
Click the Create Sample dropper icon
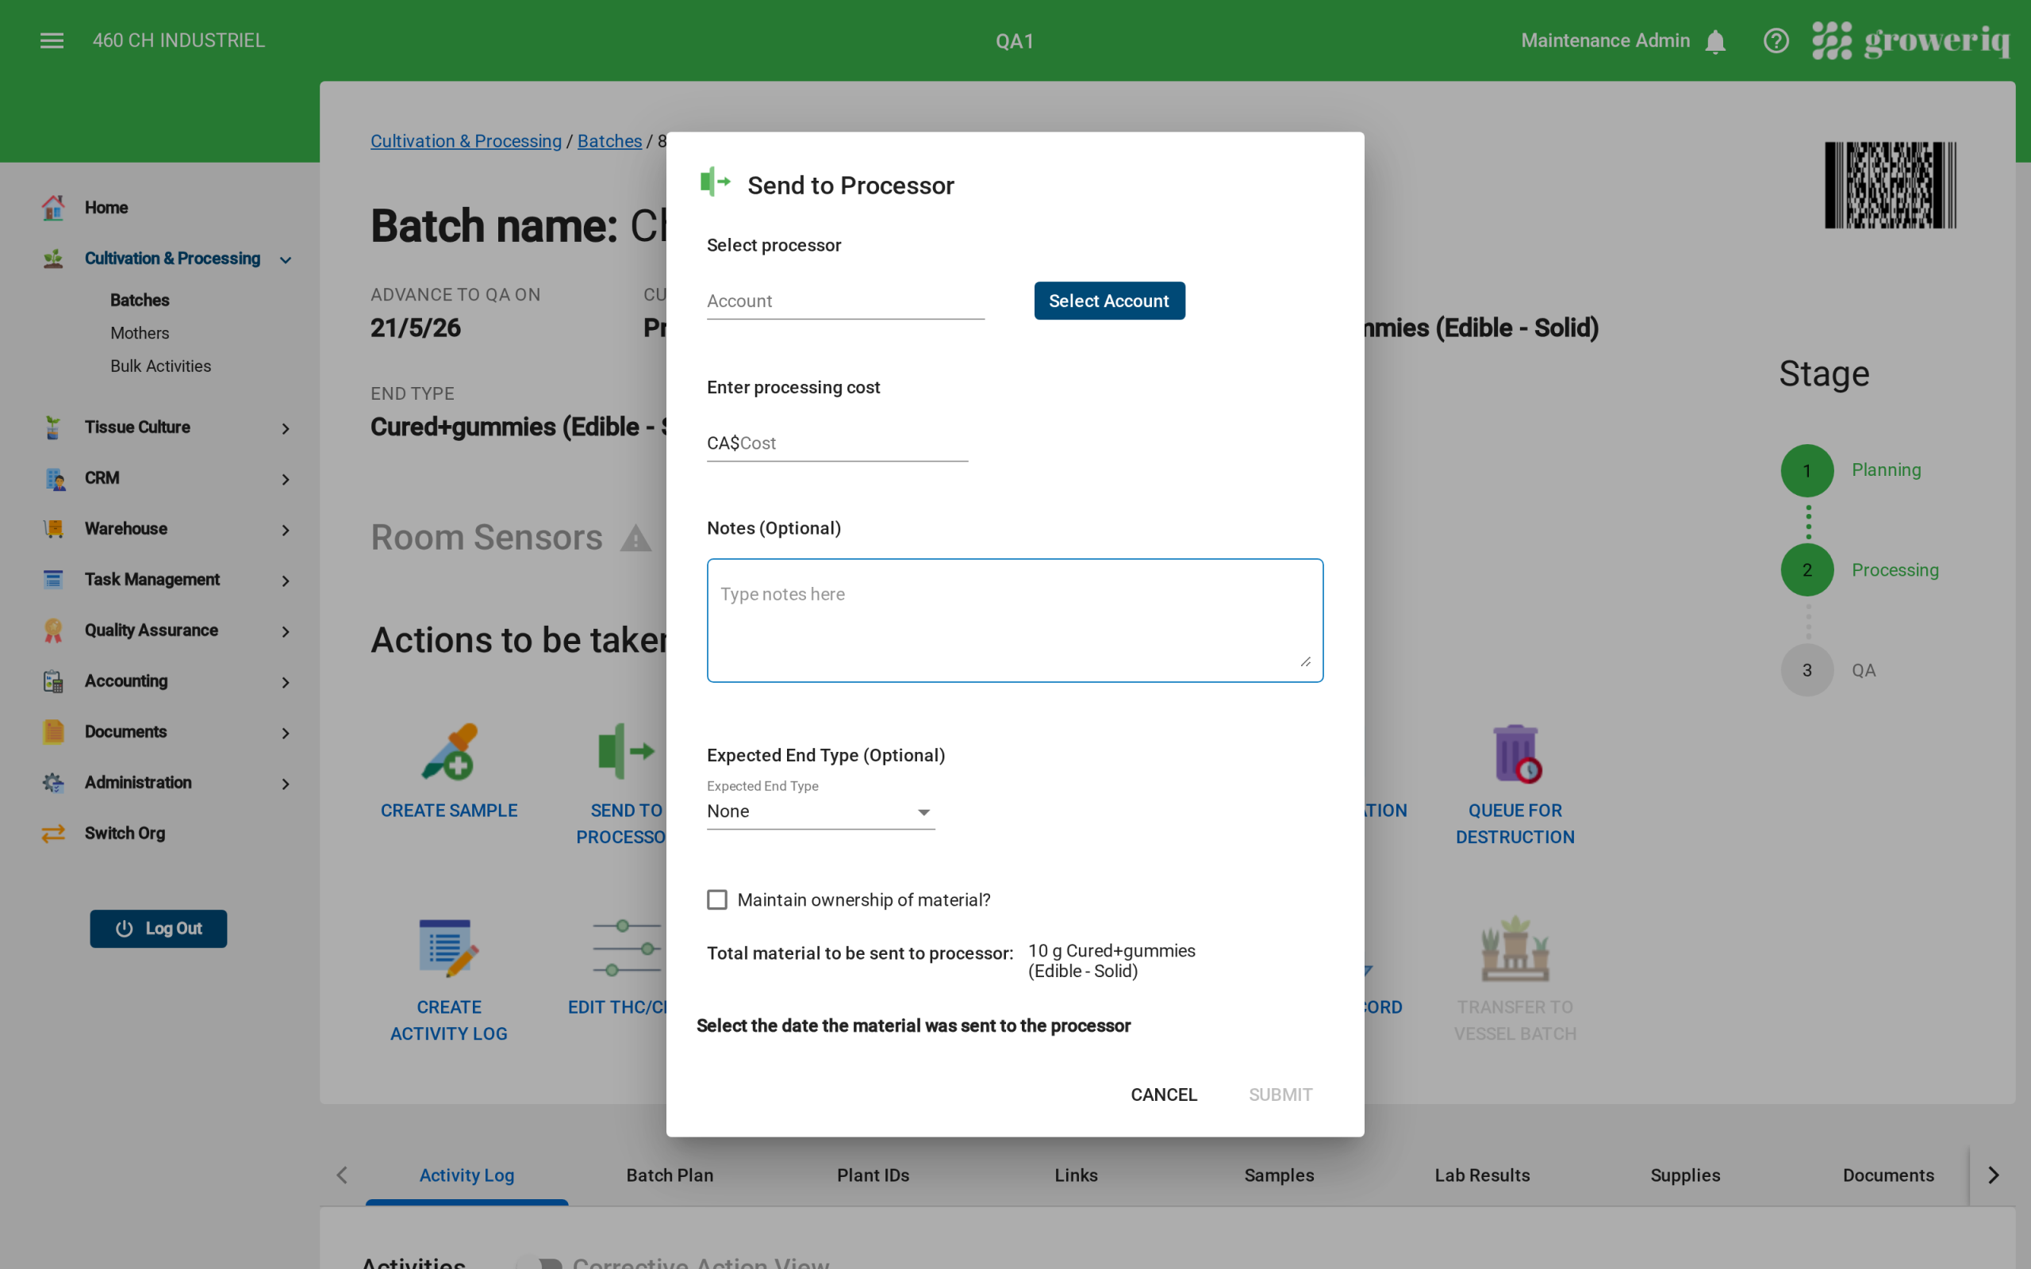[450, 752]
